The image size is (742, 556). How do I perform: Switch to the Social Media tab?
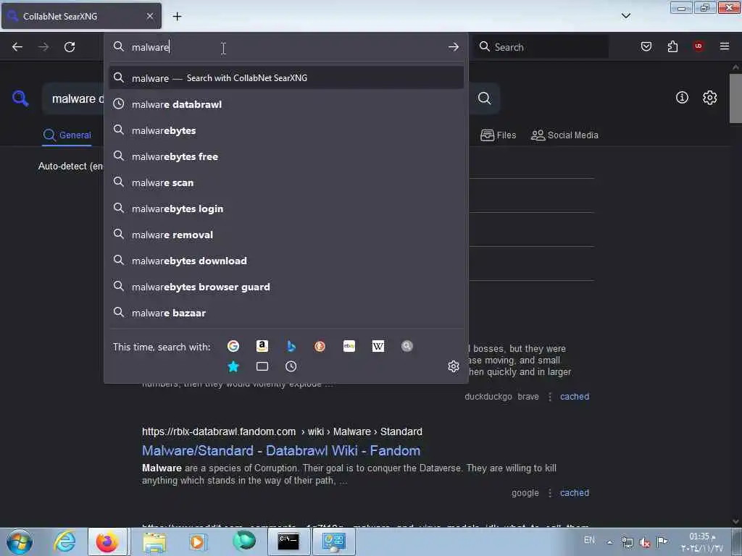[x=564, y=135]
